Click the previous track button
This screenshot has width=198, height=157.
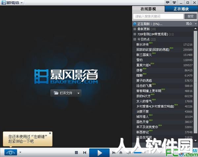(x=84, y=153)
